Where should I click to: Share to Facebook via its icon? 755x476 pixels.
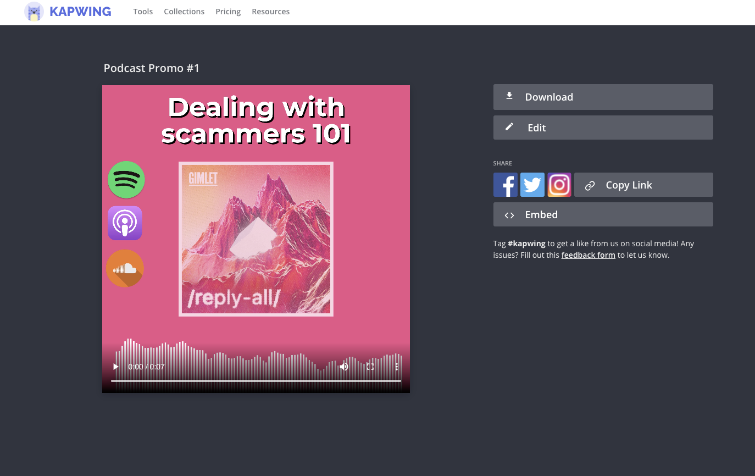pos(505,185)
